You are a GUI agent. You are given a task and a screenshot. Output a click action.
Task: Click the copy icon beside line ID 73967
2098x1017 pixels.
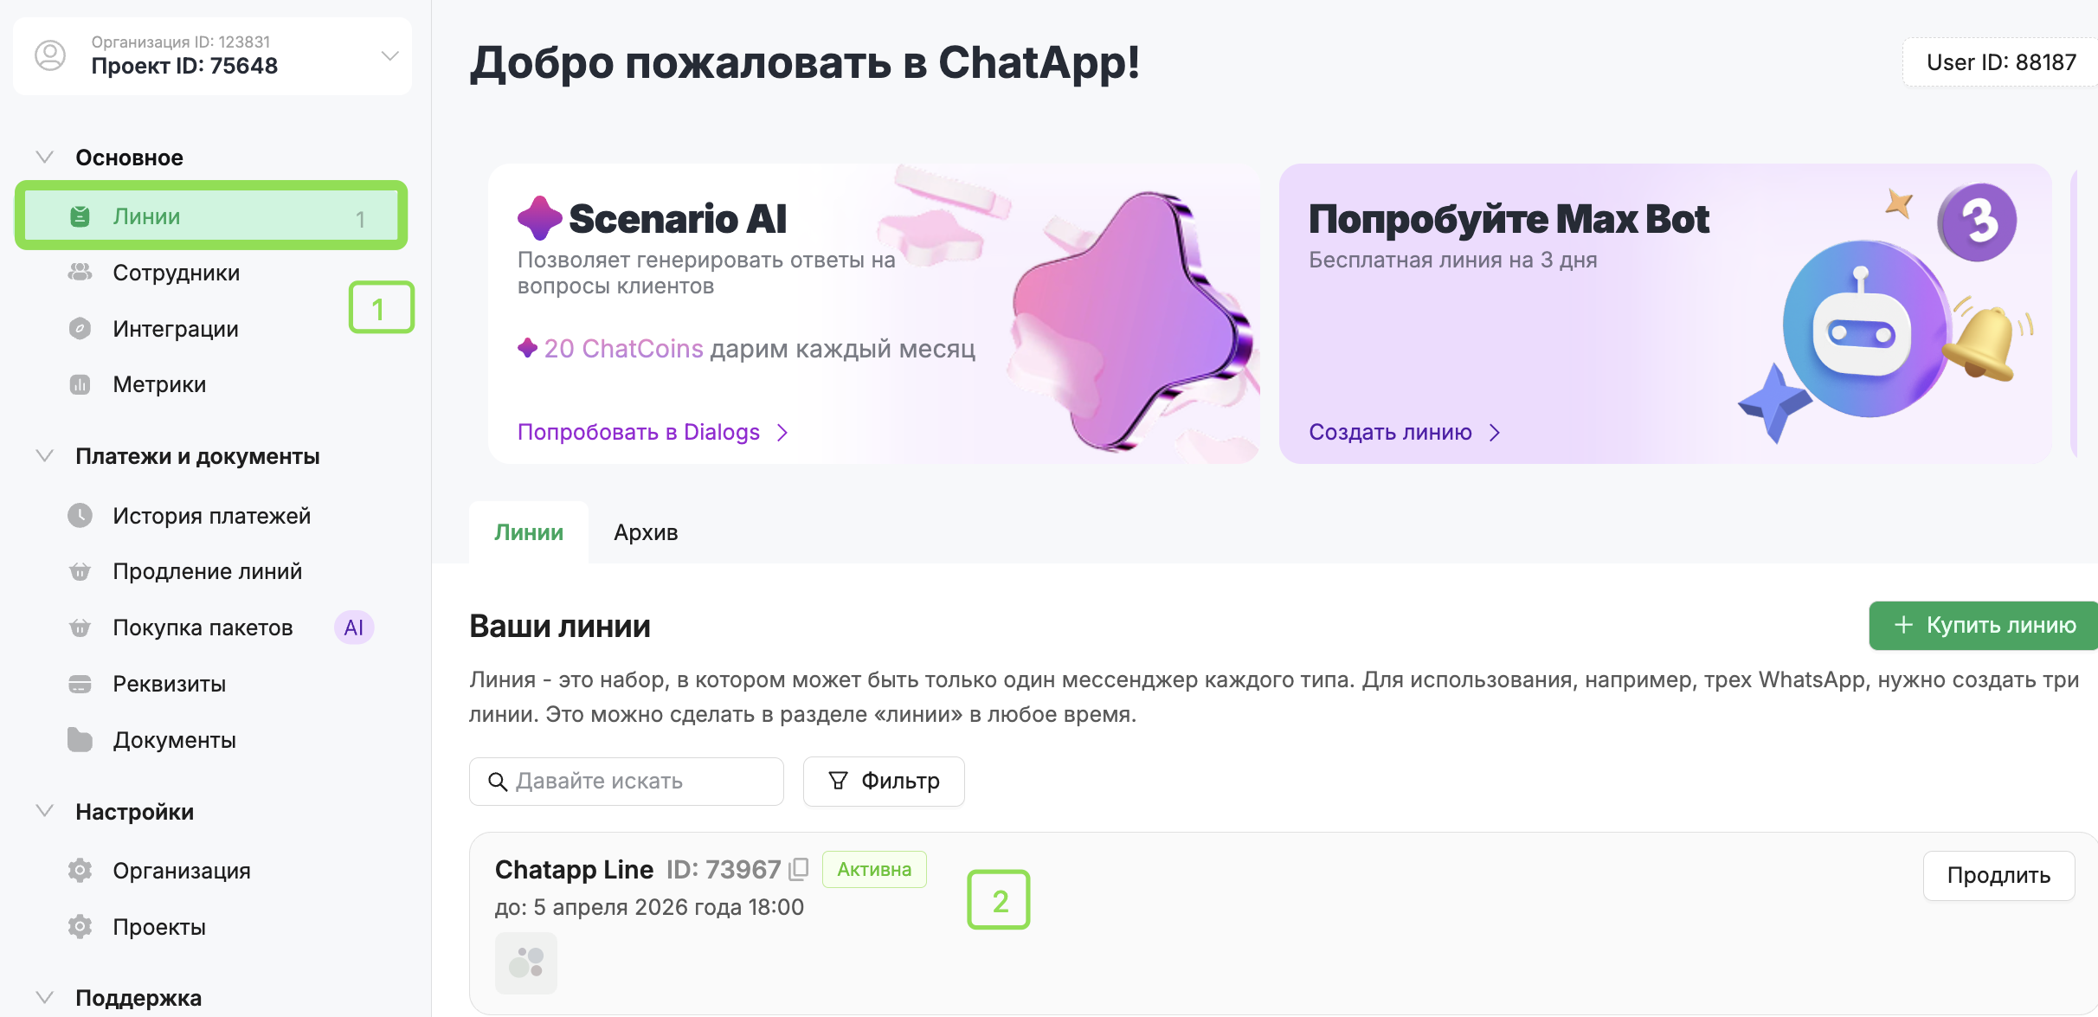point(799,869)
